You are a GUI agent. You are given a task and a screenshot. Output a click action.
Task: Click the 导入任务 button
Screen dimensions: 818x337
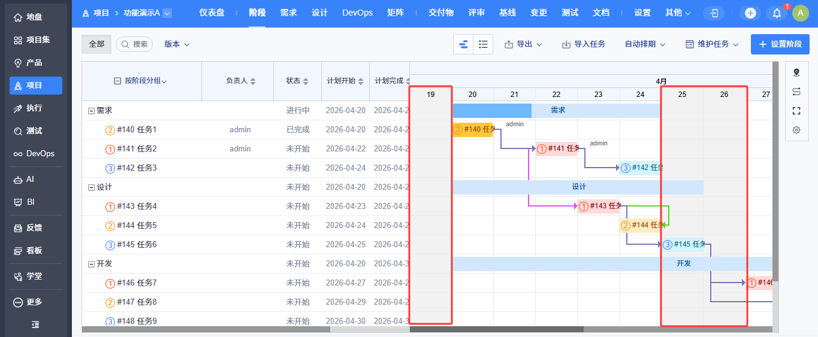(584, 44)
